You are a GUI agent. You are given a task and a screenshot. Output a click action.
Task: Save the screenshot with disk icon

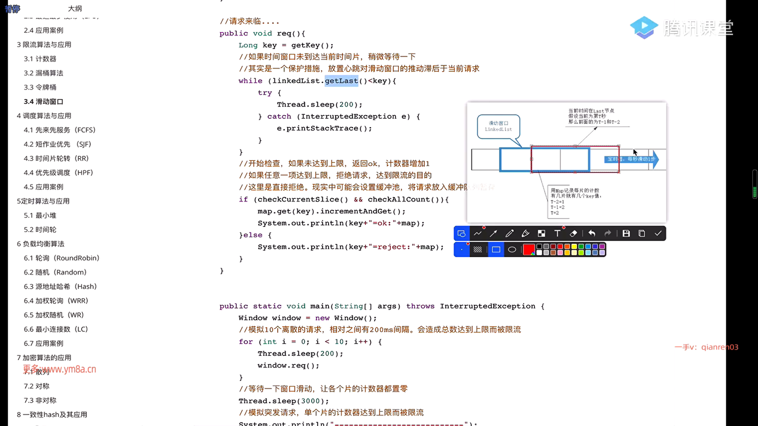coord(626,234)
